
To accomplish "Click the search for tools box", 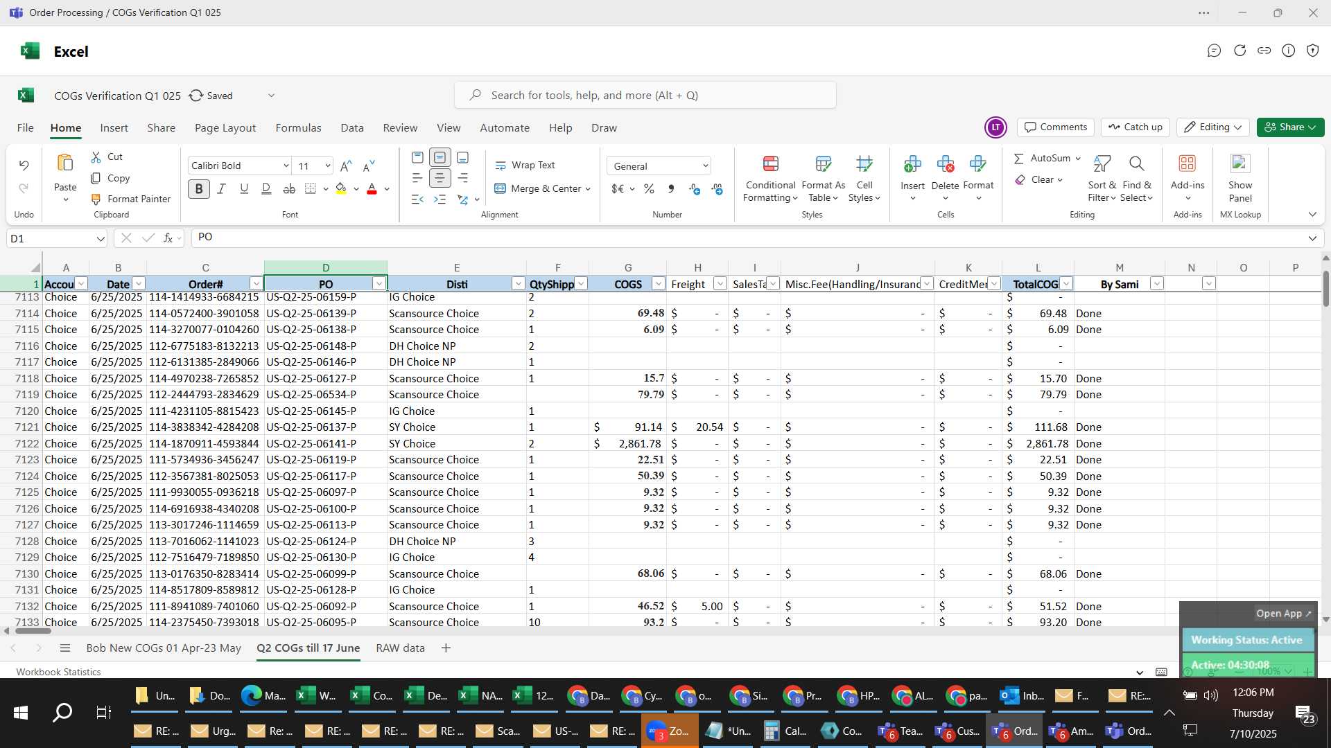I will [645, 96].
